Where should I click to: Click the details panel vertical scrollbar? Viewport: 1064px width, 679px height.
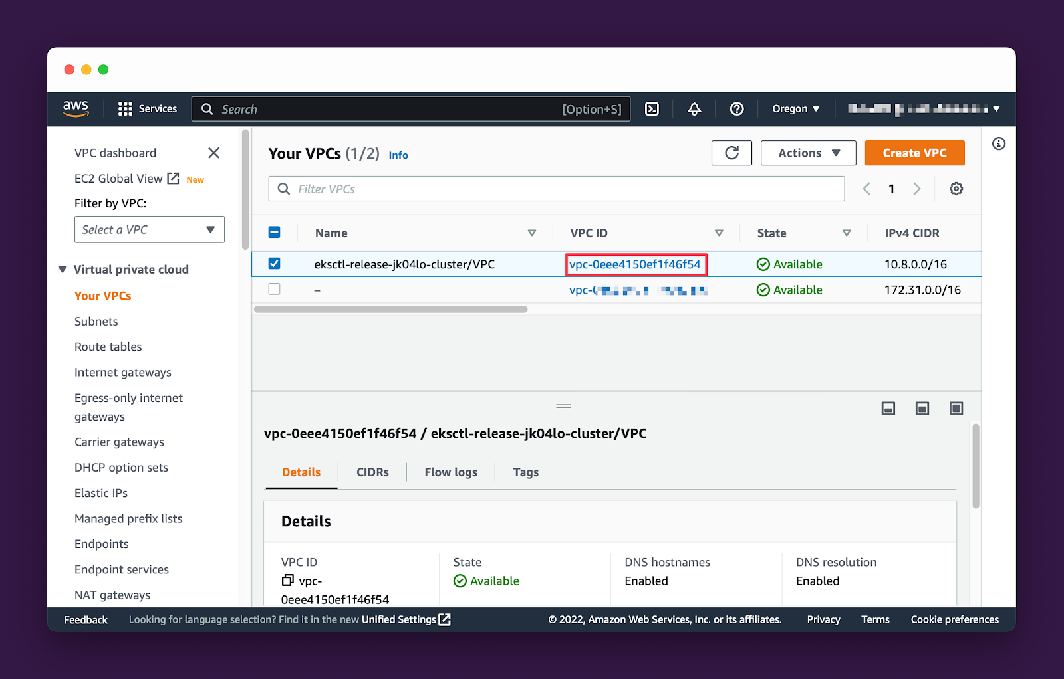point(976,465)
